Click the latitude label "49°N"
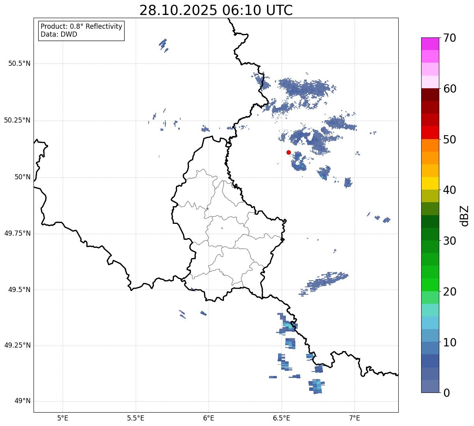The image size is (474, 426). pyautogui.click(x=22, y=401)
